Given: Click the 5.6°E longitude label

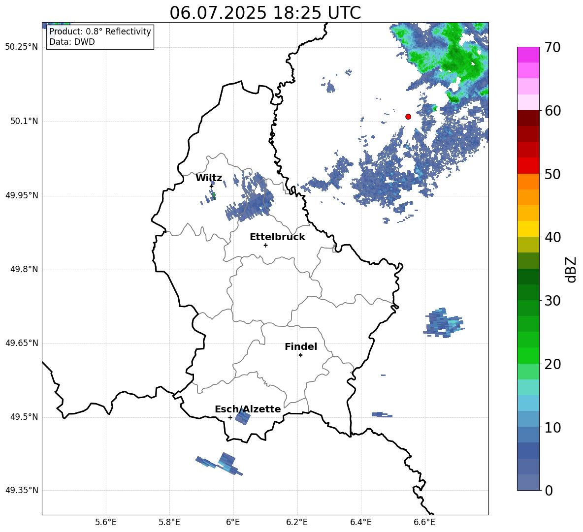Looking at the screenshot, I should tap(106, 522).
